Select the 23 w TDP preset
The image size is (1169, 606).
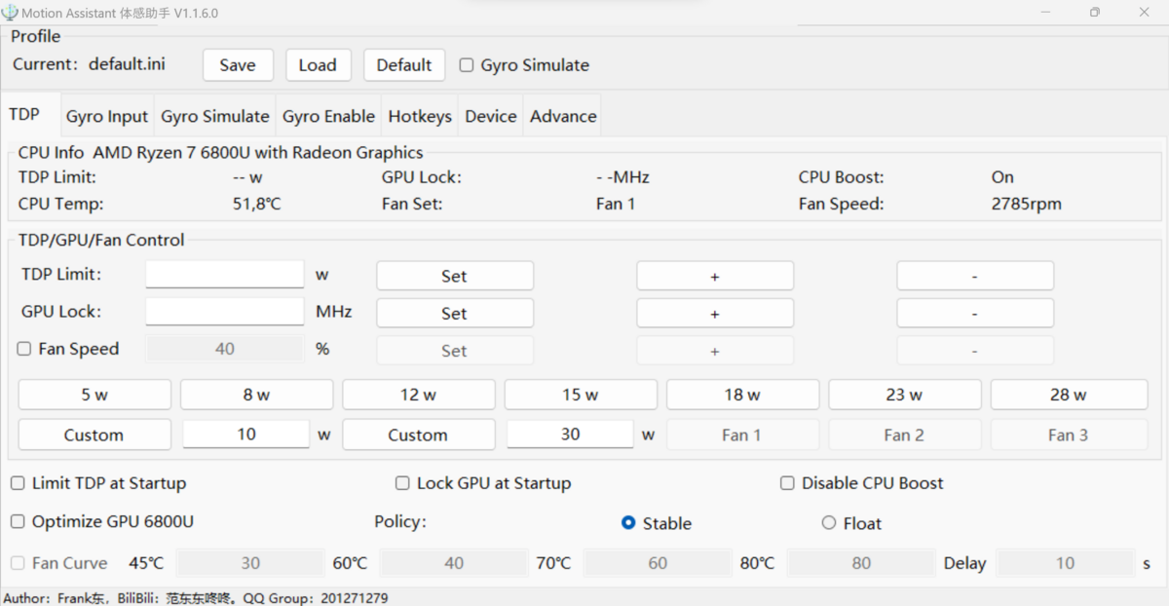[905, 395]
